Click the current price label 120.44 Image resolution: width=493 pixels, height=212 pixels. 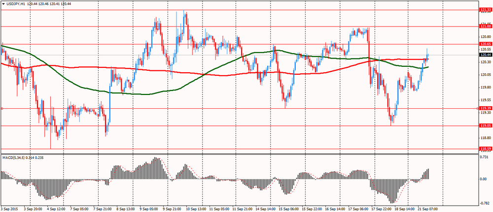[x=486, y=55]
